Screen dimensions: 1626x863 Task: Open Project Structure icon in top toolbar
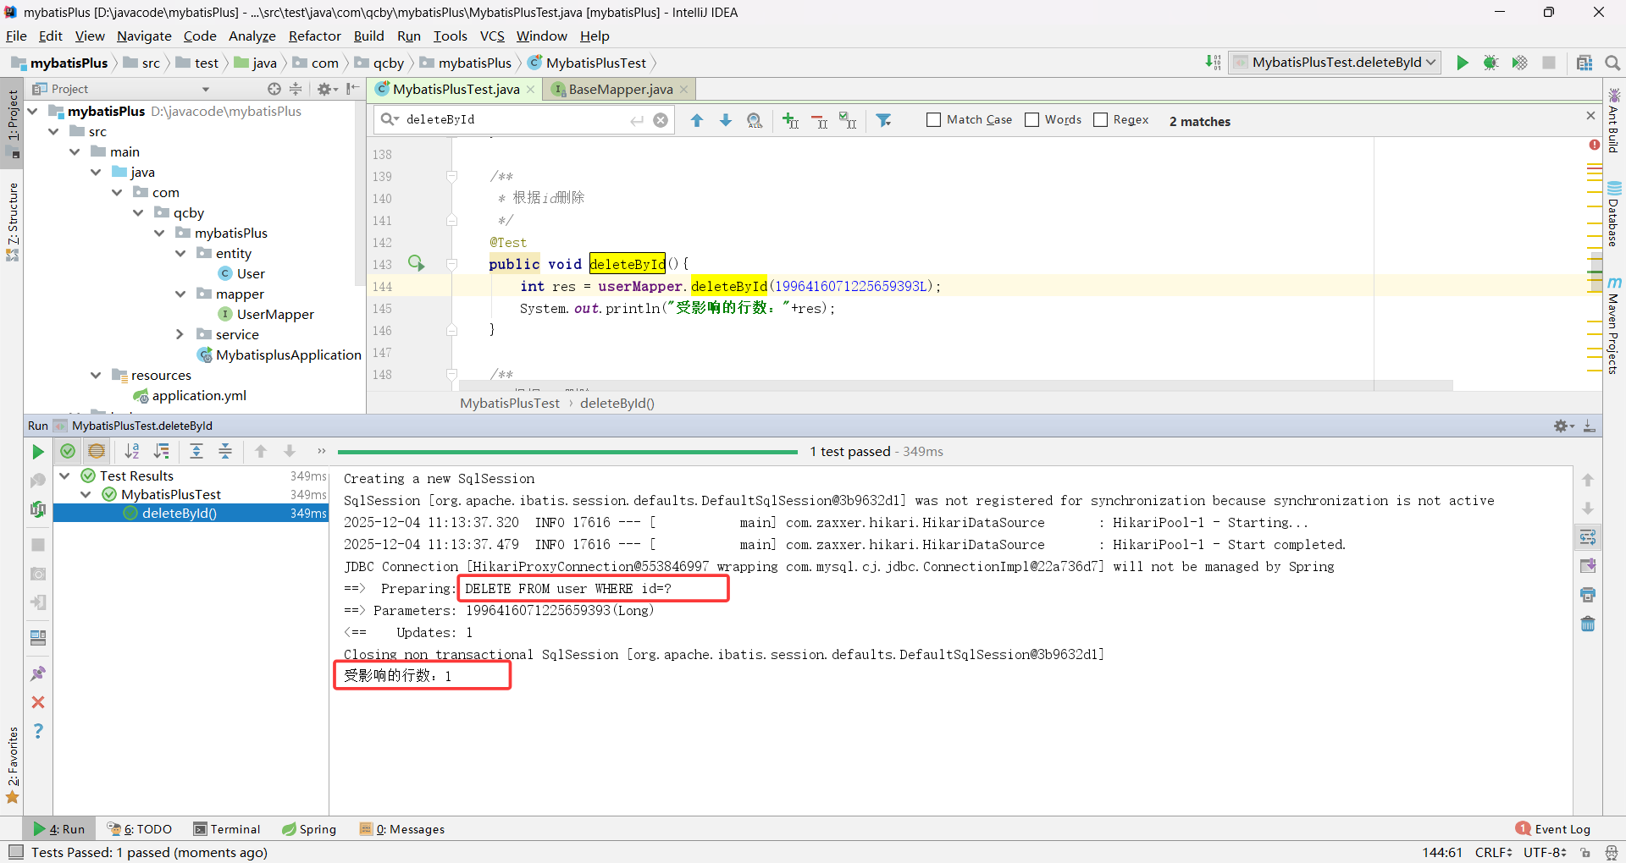pos(1585,63)
